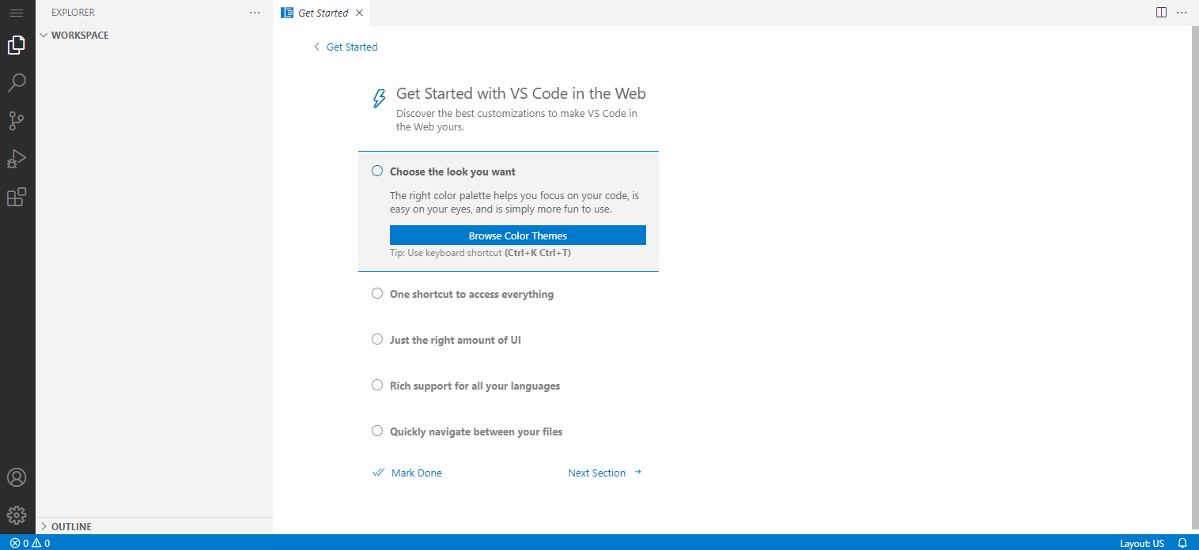Check off 'Just the right amount of UI' step
Viewport: 1199px width, 550px height.
click(377, 340)
